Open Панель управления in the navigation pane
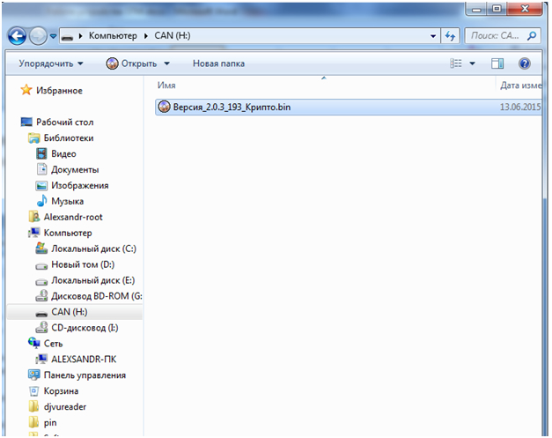 point(85,375)
